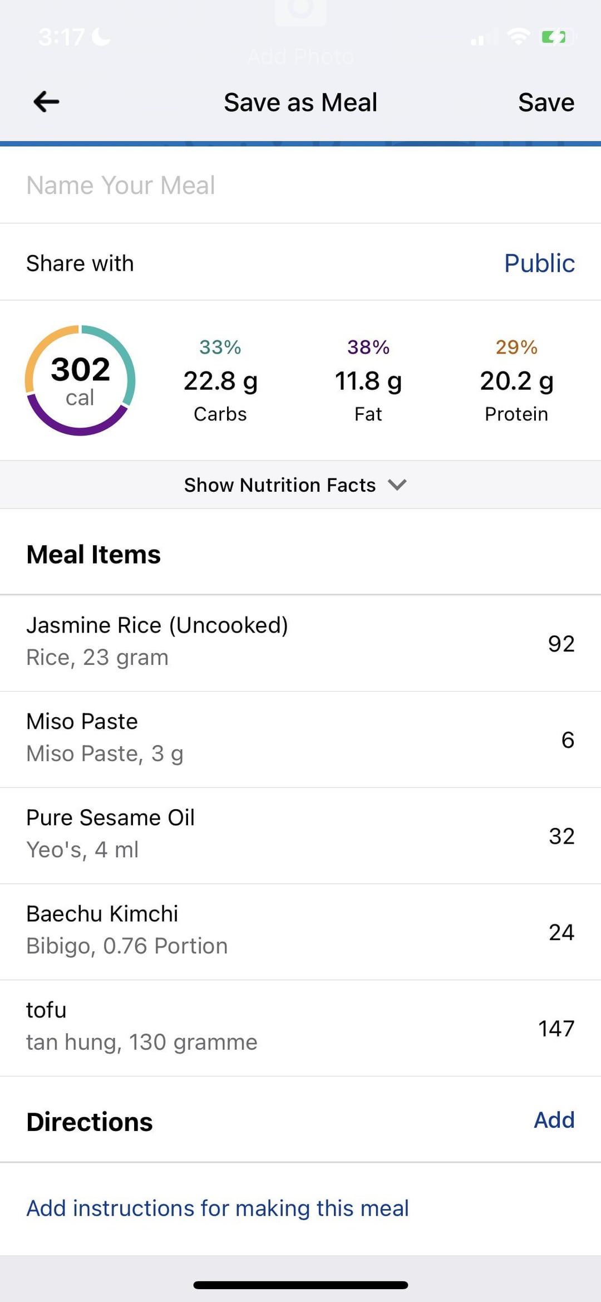Select the Baechu Kimchi item

[x=300, y=931]
